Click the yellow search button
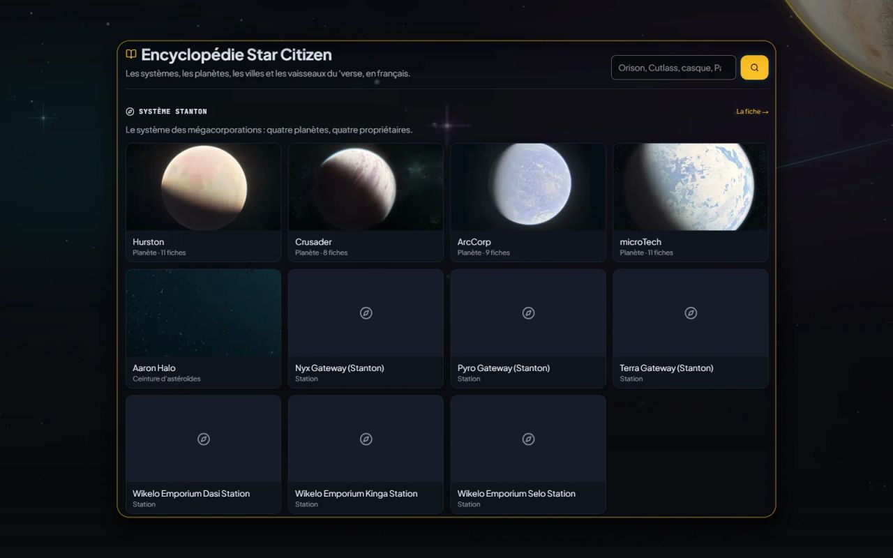The height and width of the screenshot is (558, 893). pos(754,68)
